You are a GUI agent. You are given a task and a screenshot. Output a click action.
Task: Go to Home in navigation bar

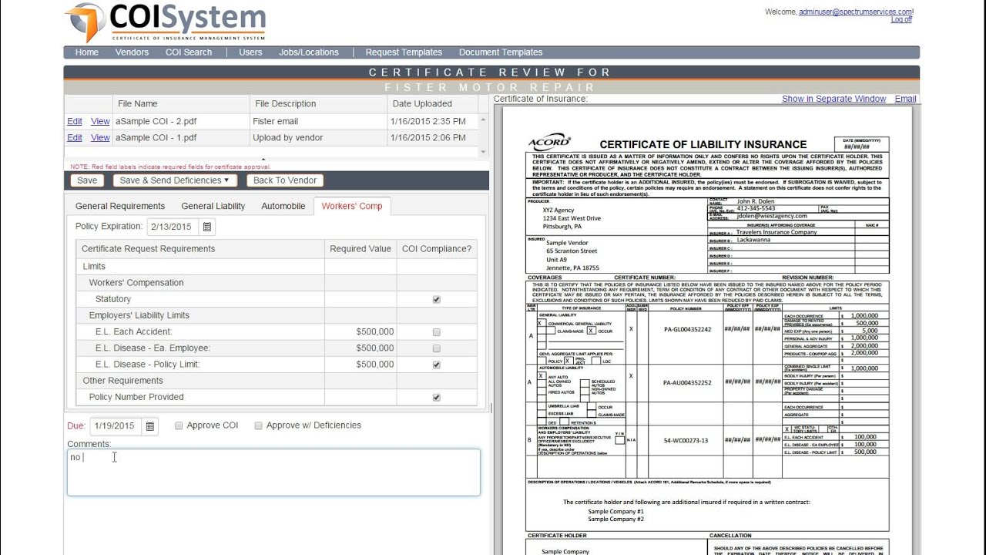tap(87, 52)
